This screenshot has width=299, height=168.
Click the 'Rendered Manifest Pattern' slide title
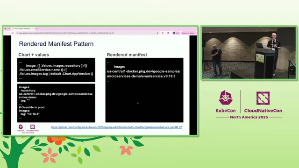[x=56, y=44]
